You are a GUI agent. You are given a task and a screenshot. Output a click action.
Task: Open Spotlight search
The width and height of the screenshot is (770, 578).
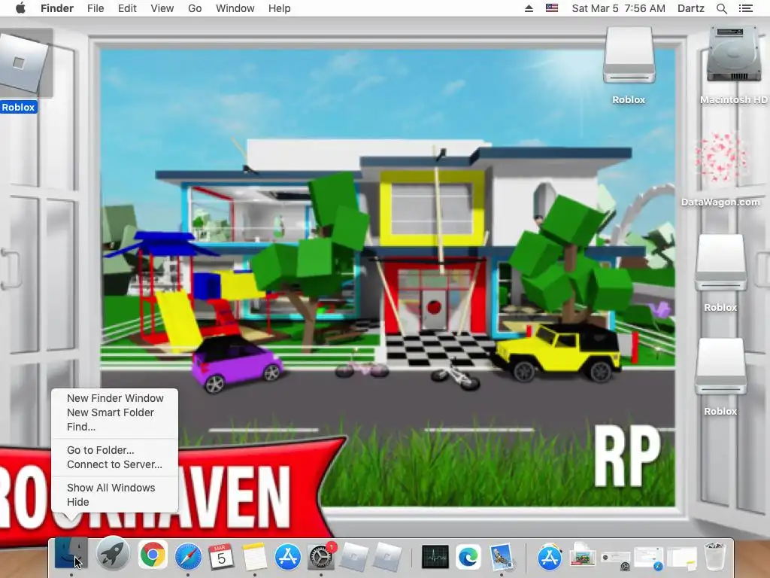pyautogui.click(x=722, y=8)
